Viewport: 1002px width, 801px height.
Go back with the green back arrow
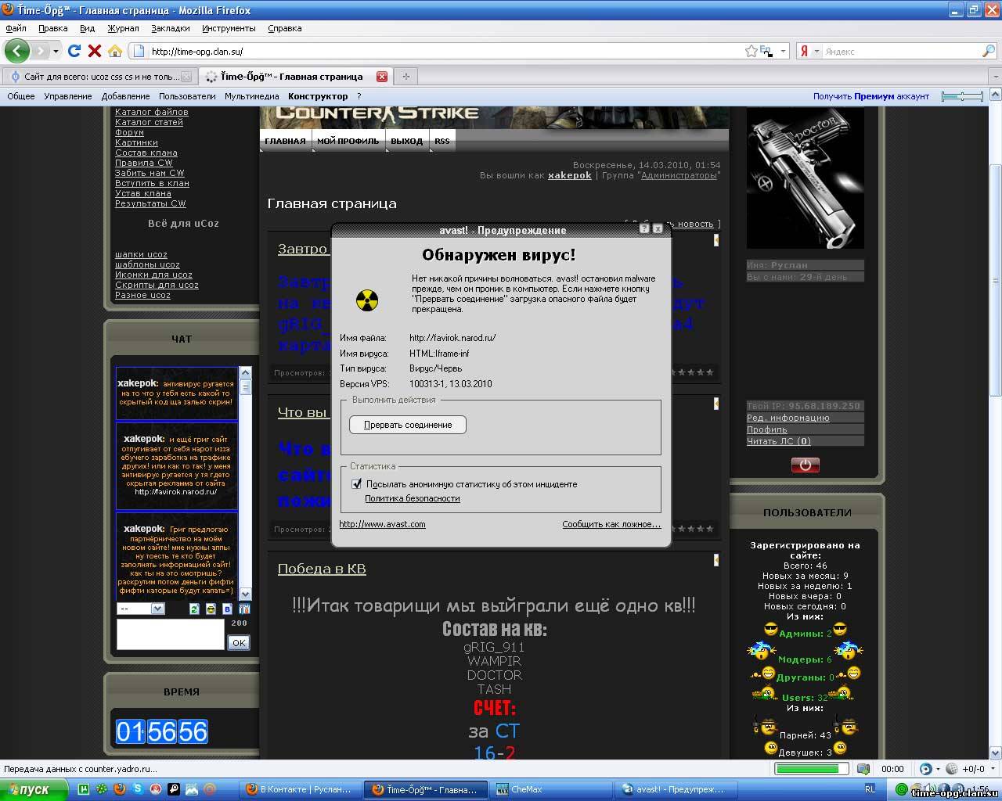pos(16,51)
